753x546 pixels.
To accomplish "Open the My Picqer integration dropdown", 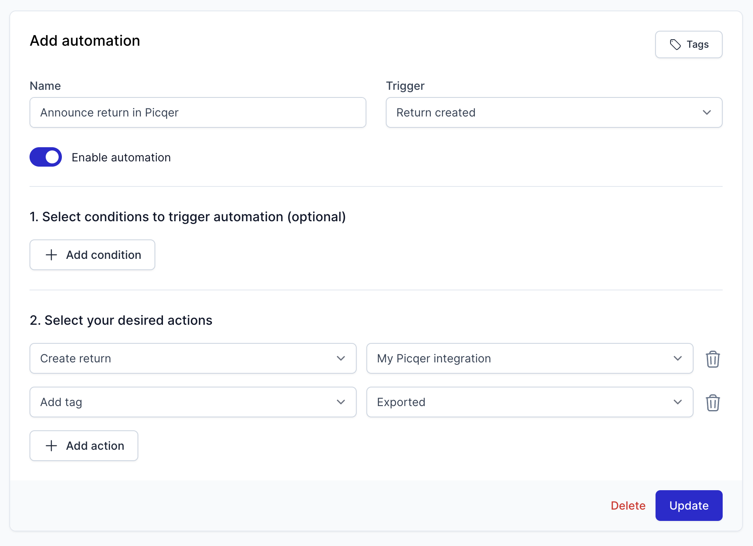I will click(529, 358).
